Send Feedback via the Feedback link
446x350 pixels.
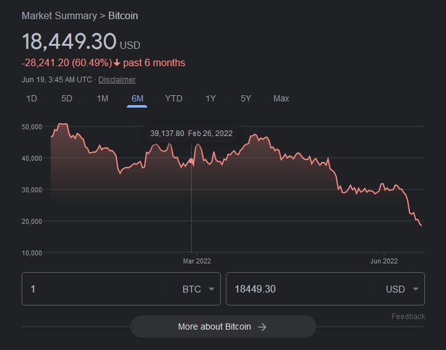408,317
